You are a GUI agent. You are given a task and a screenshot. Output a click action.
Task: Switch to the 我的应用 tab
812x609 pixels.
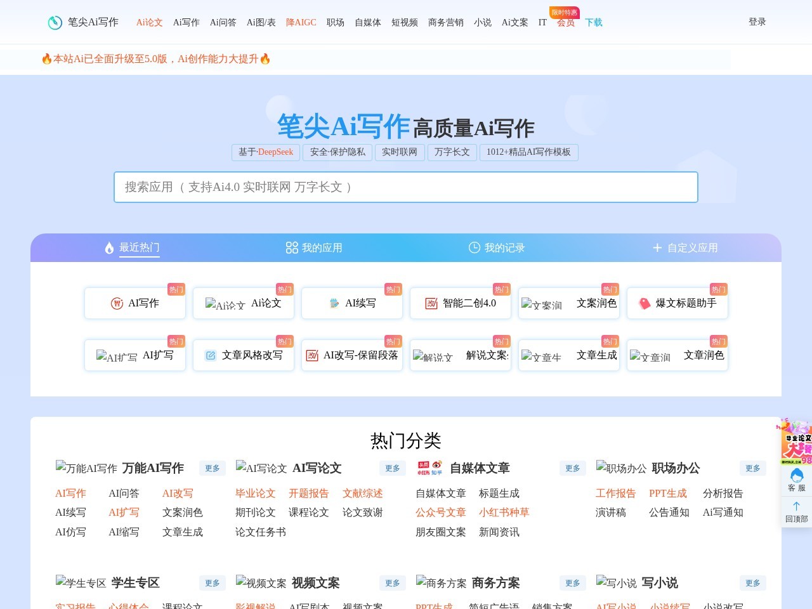click(314, 247)
